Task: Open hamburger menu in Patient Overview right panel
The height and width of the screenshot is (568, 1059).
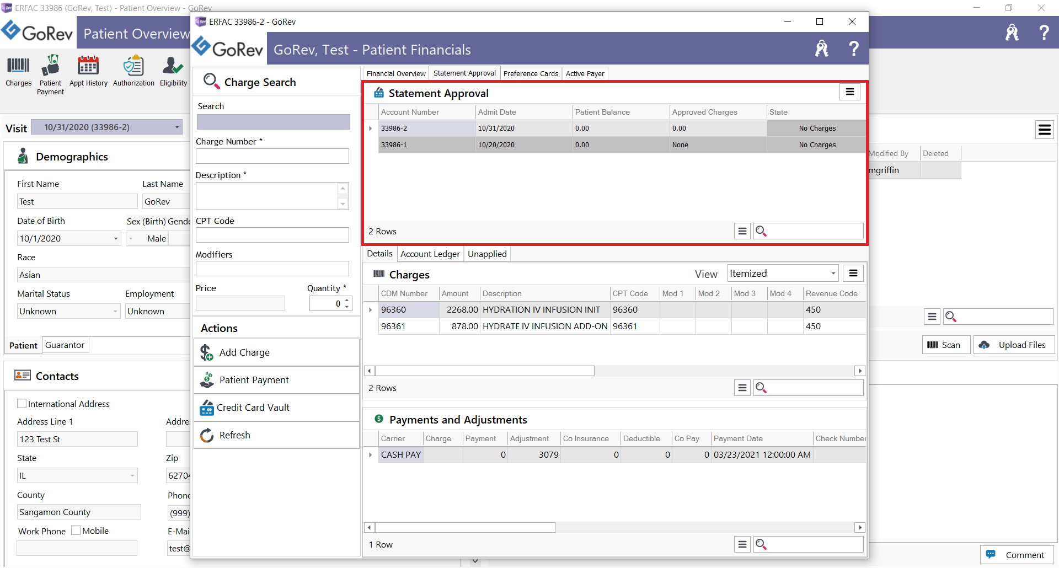Action: point(1045,130)
